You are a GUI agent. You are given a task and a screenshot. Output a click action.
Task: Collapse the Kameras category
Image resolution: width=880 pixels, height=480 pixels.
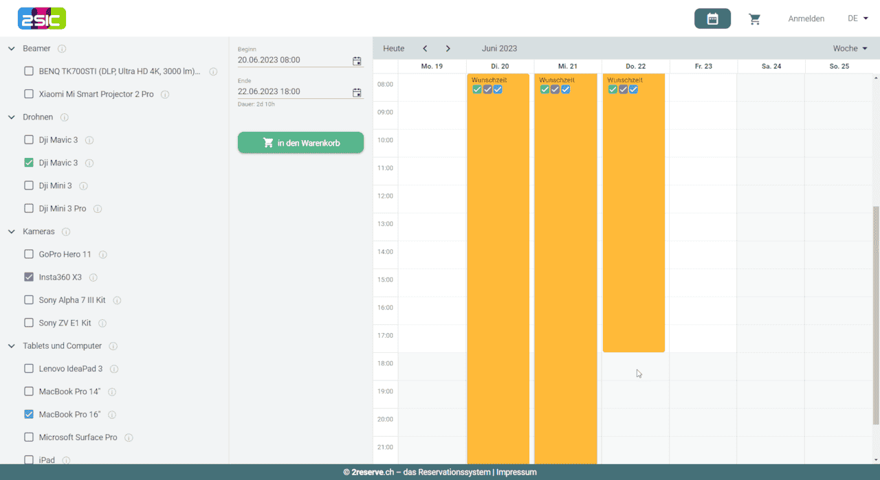coord(12,232)
